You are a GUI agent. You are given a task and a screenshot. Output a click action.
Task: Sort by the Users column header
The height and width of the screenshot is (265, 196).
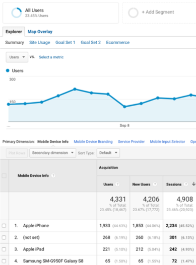click(108, 184)
